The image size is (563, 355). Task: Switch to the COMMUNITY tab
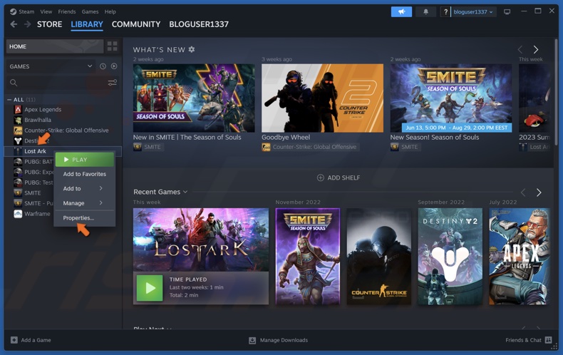[136, 24]
